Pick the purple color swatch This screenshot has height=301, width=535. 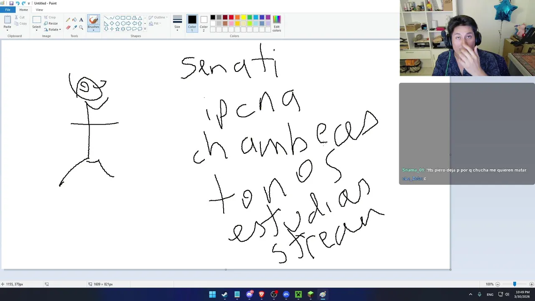[268, 18]
